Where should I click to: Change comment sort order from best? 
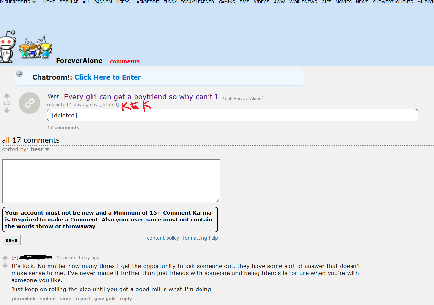click(40, 149)
